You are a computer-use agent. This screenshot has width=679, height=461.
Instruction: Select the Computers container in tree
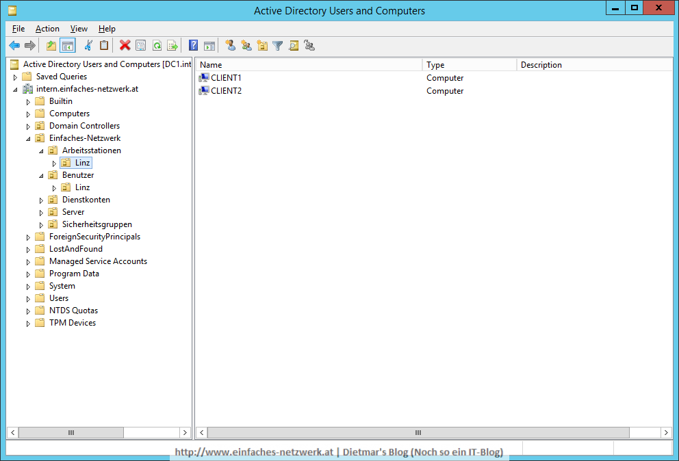(69, 114)
